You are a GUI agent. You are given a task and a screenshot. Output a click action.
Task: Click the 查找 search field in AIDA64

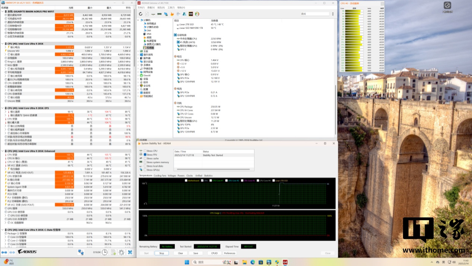point(315,14)
